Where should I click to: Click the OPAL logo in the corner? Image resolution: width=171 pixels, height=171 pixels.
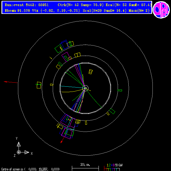click(x=161, y=10)
